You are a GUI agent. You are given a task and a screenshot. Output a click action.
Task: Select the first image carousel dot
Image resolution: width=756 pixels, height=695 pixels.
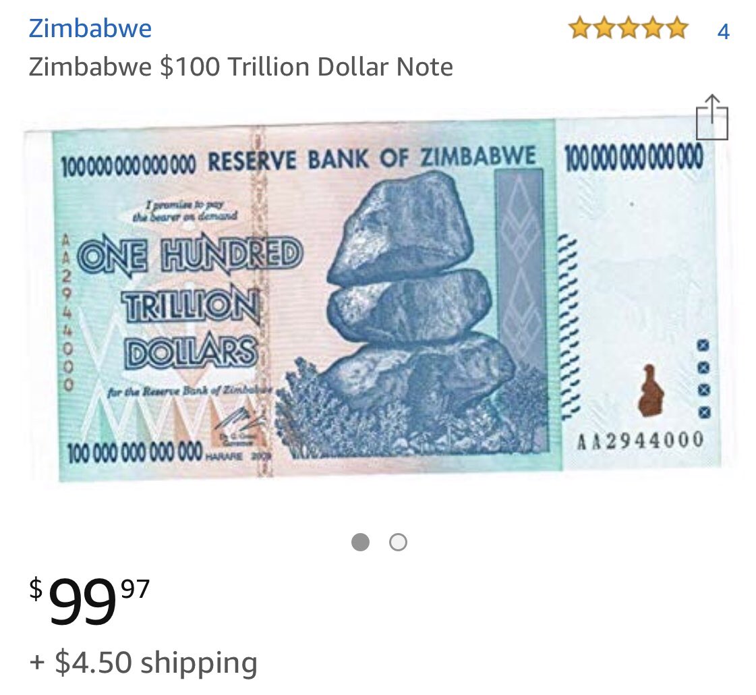(x=360, y=542)
